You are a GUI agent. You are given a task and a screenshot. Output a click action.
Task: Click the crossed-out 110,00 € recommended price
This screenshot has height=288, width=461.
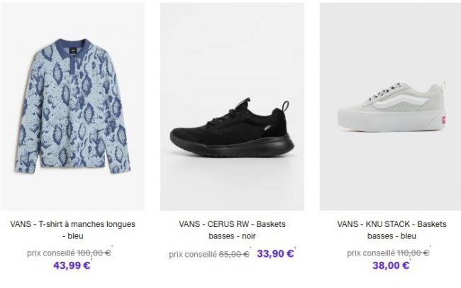tap(413, 253)
